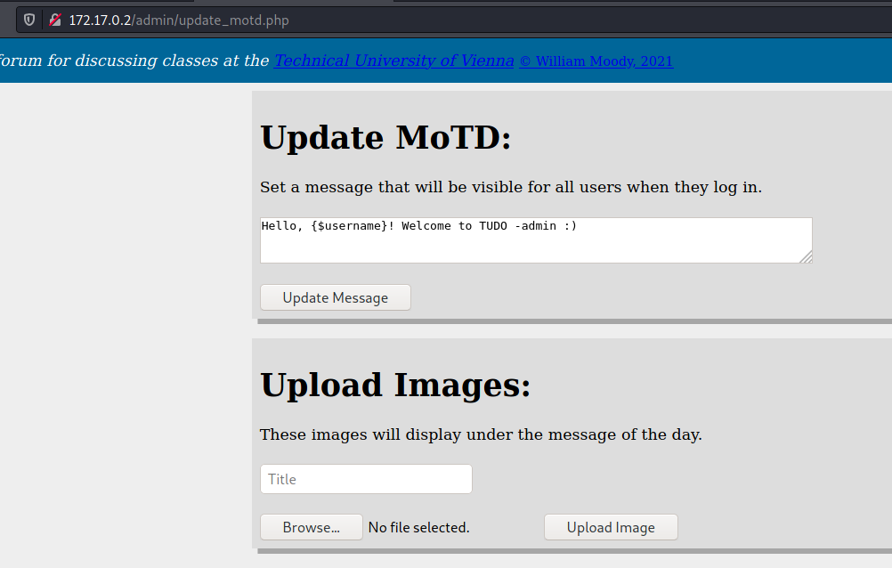Screen dimensions: 892x568
Task: Open the file picker via Browse...
Action: (312, 528)
